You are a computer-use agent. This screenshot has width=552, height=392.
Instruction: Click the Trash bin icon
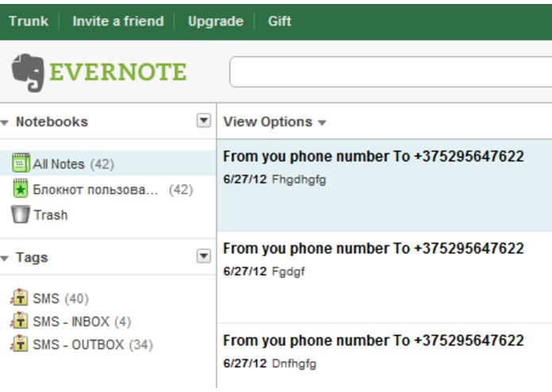(x=21, y=214)
